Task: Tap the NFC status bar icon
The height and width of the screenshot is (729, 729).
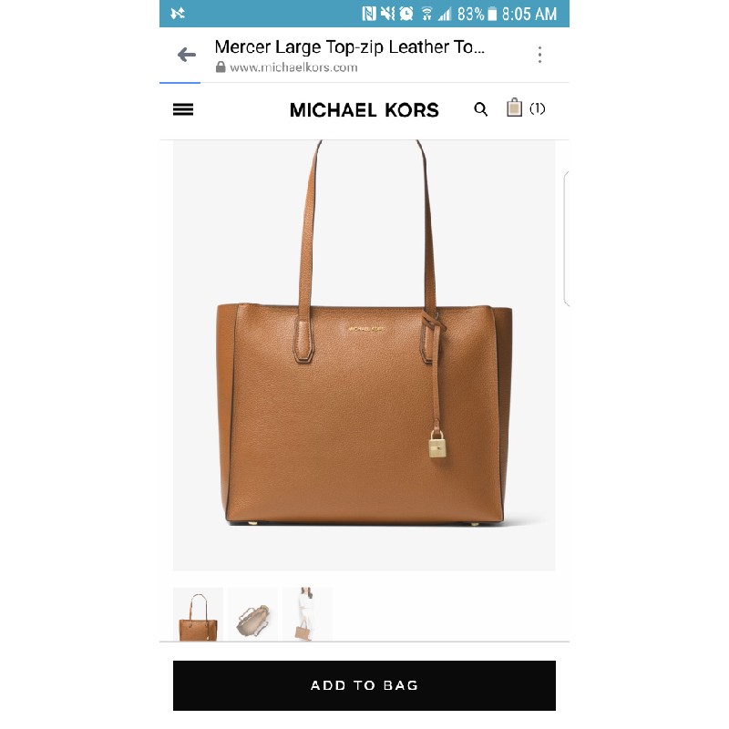Action: [369, 14]
